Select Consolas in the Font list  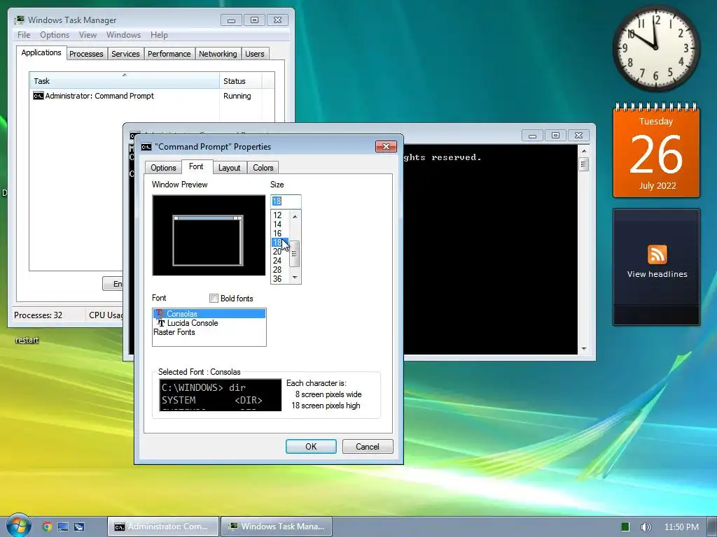[209, 314]
